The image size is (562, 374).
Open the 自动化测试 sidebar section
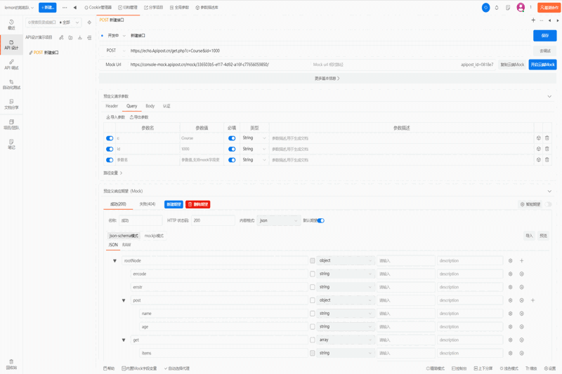click(11, 84)
